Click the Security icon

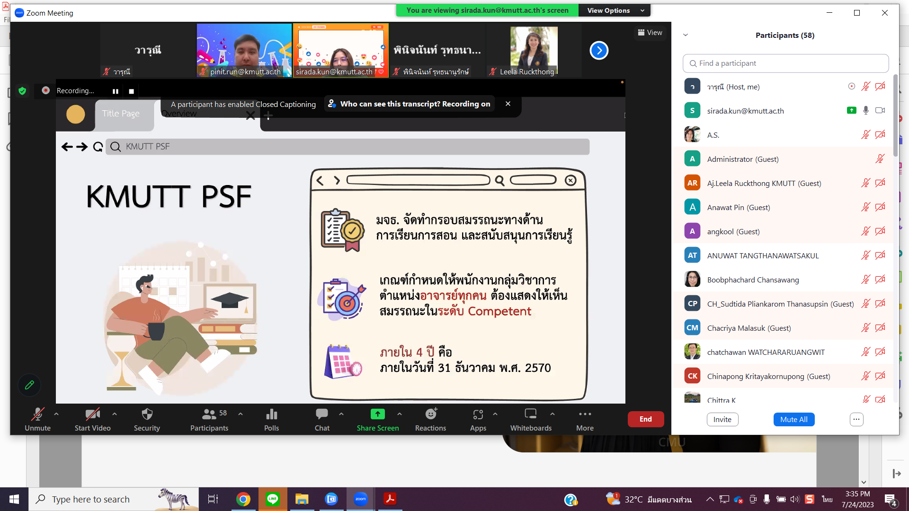146,419
